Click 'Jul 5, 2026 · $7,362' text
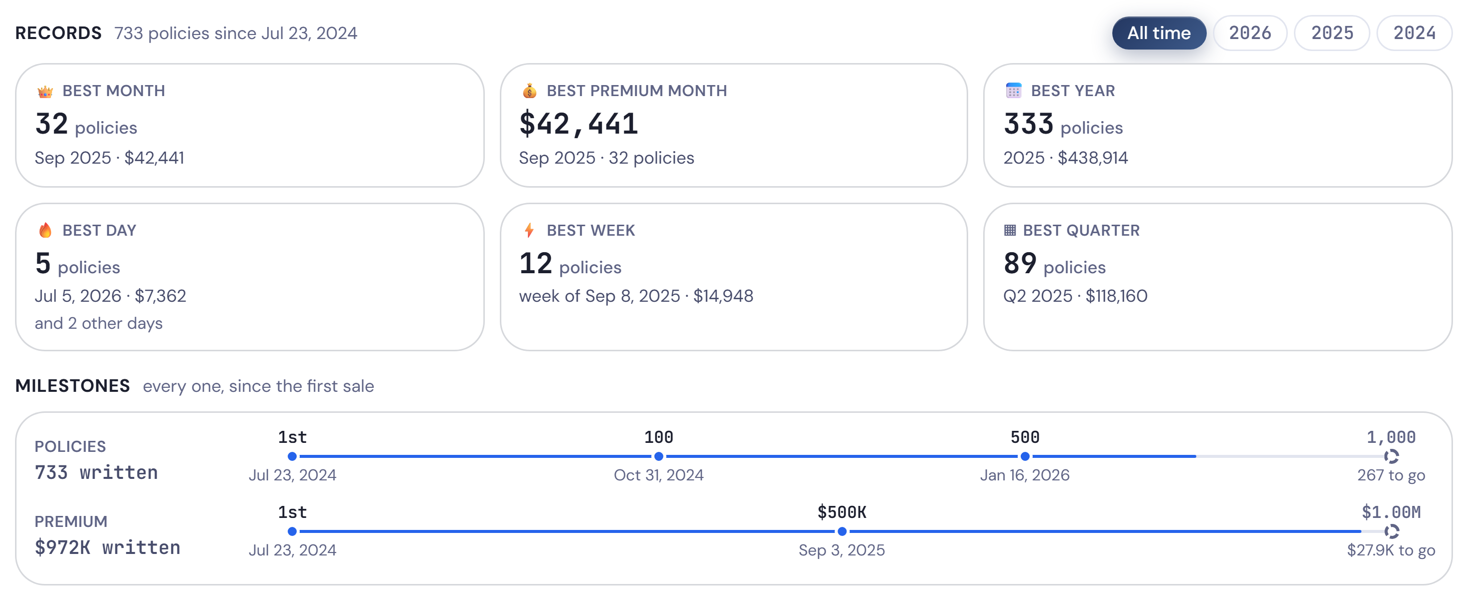The width and height of the screenshot is (1468, 602). [x=111, y=296]
